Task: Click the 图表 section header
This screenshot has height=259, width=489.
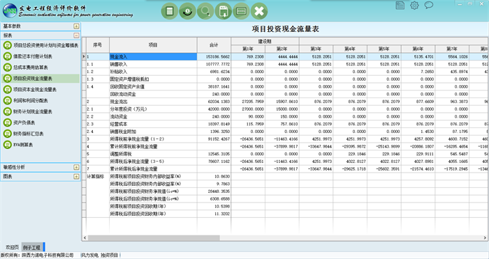Action: click(x=41, y=177)
